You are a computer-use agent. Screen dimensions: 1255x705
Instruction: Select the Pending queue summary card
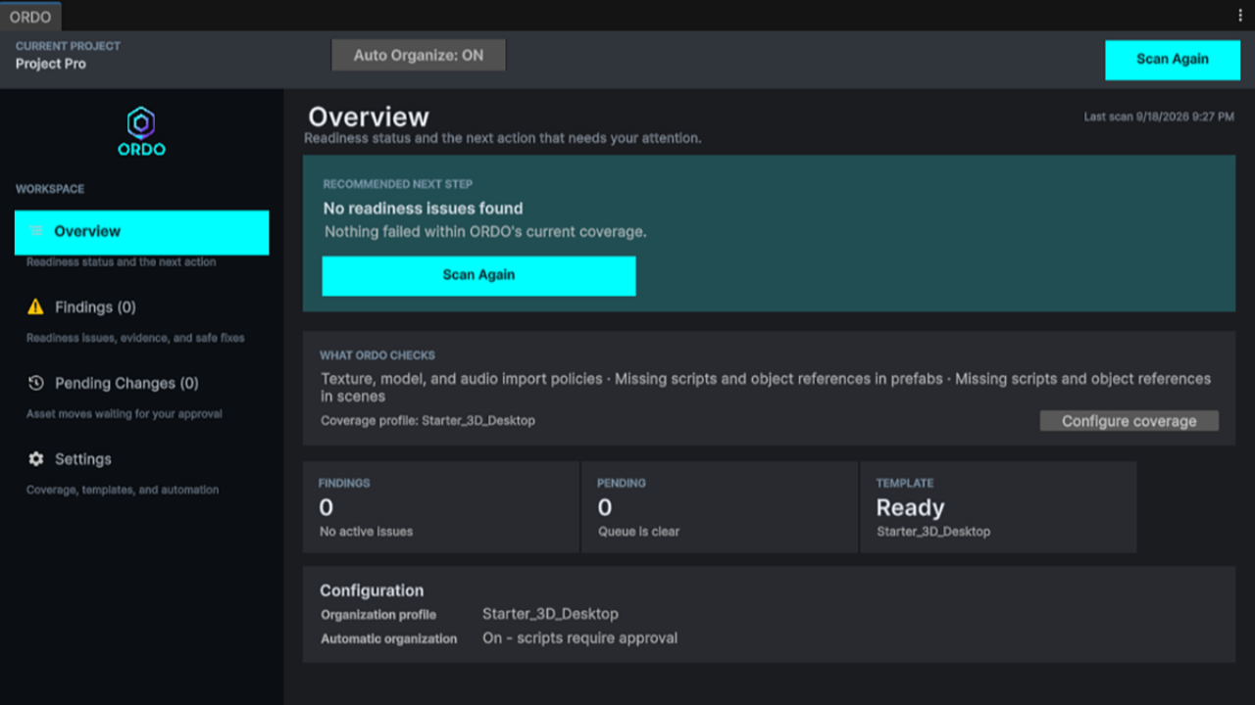720,507
